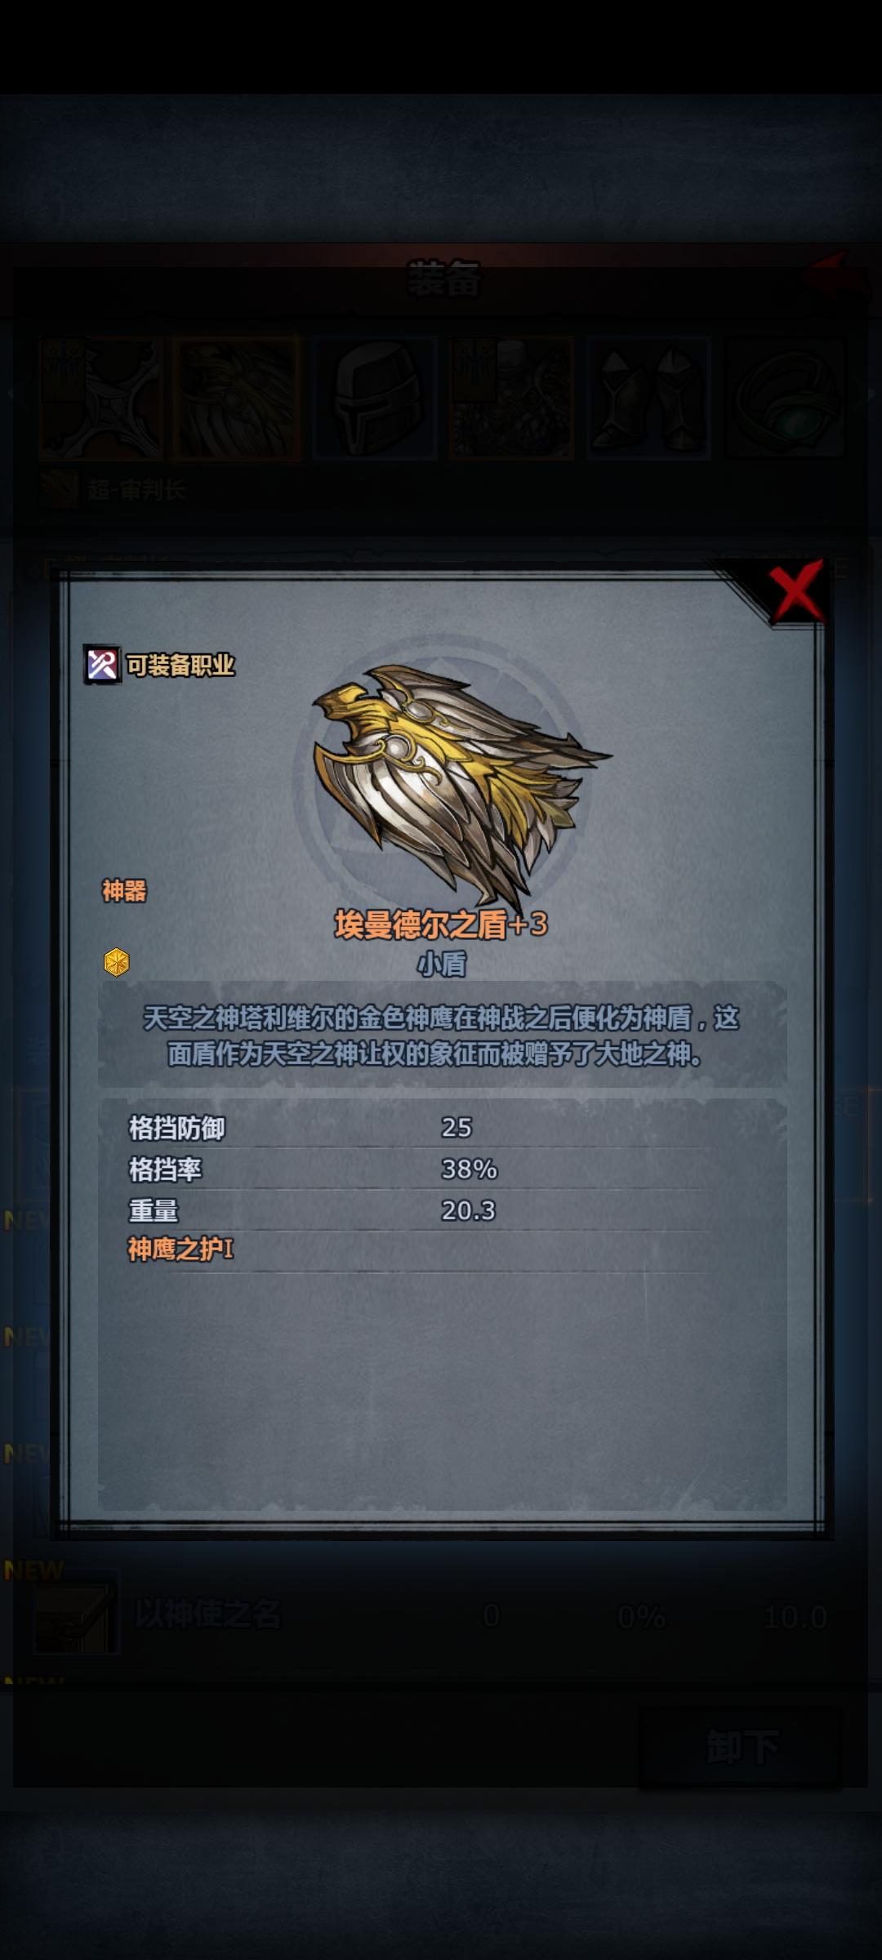Tap the equippable class icon
882x1960 pixels.
102,665
